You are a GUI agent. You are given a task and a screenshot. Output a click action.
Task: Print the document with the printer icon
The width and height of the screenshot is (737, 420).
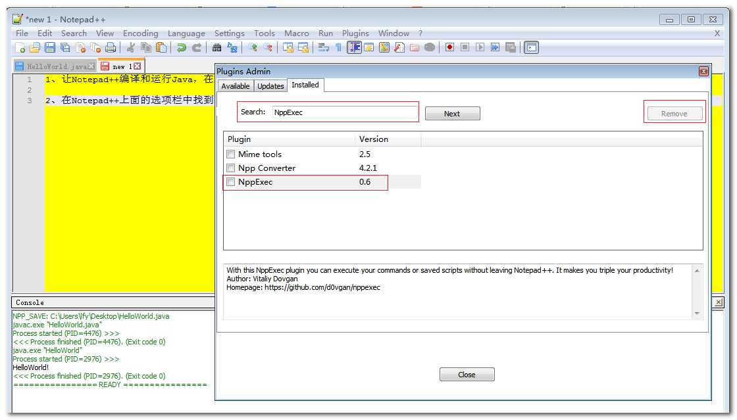(x=111, y=47)
